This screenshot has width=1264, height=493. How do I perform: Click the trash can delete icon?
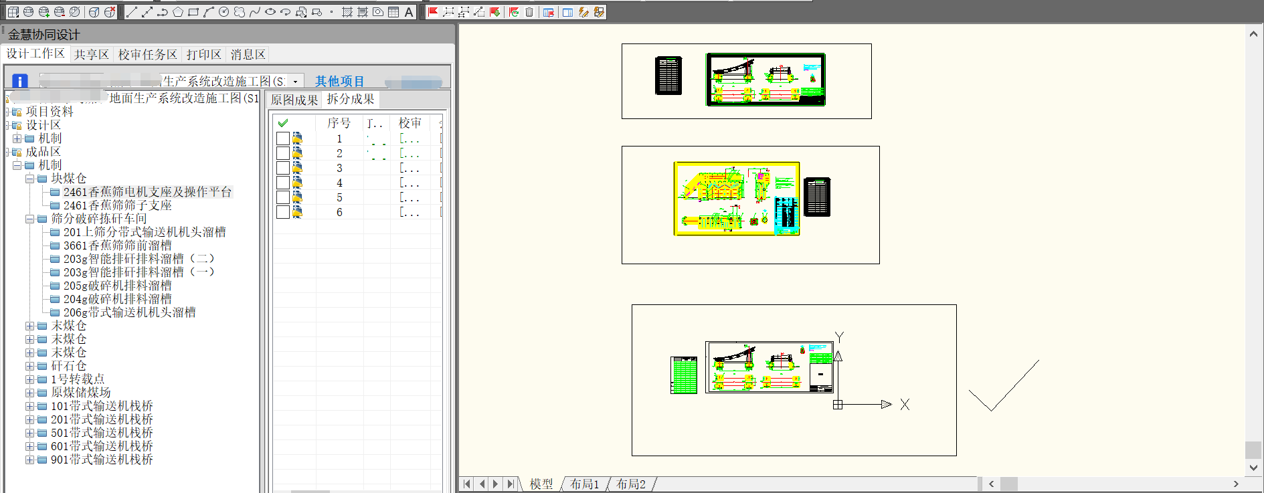point(529,12)
